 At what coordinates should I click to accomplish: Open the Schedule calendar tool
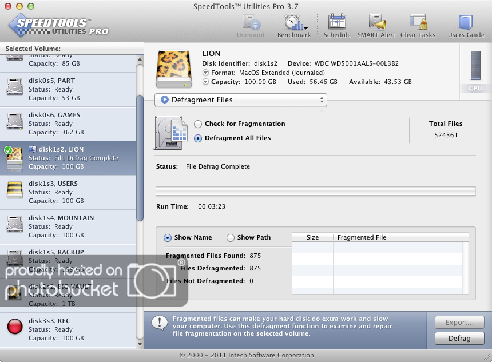(x=337, y=22)
